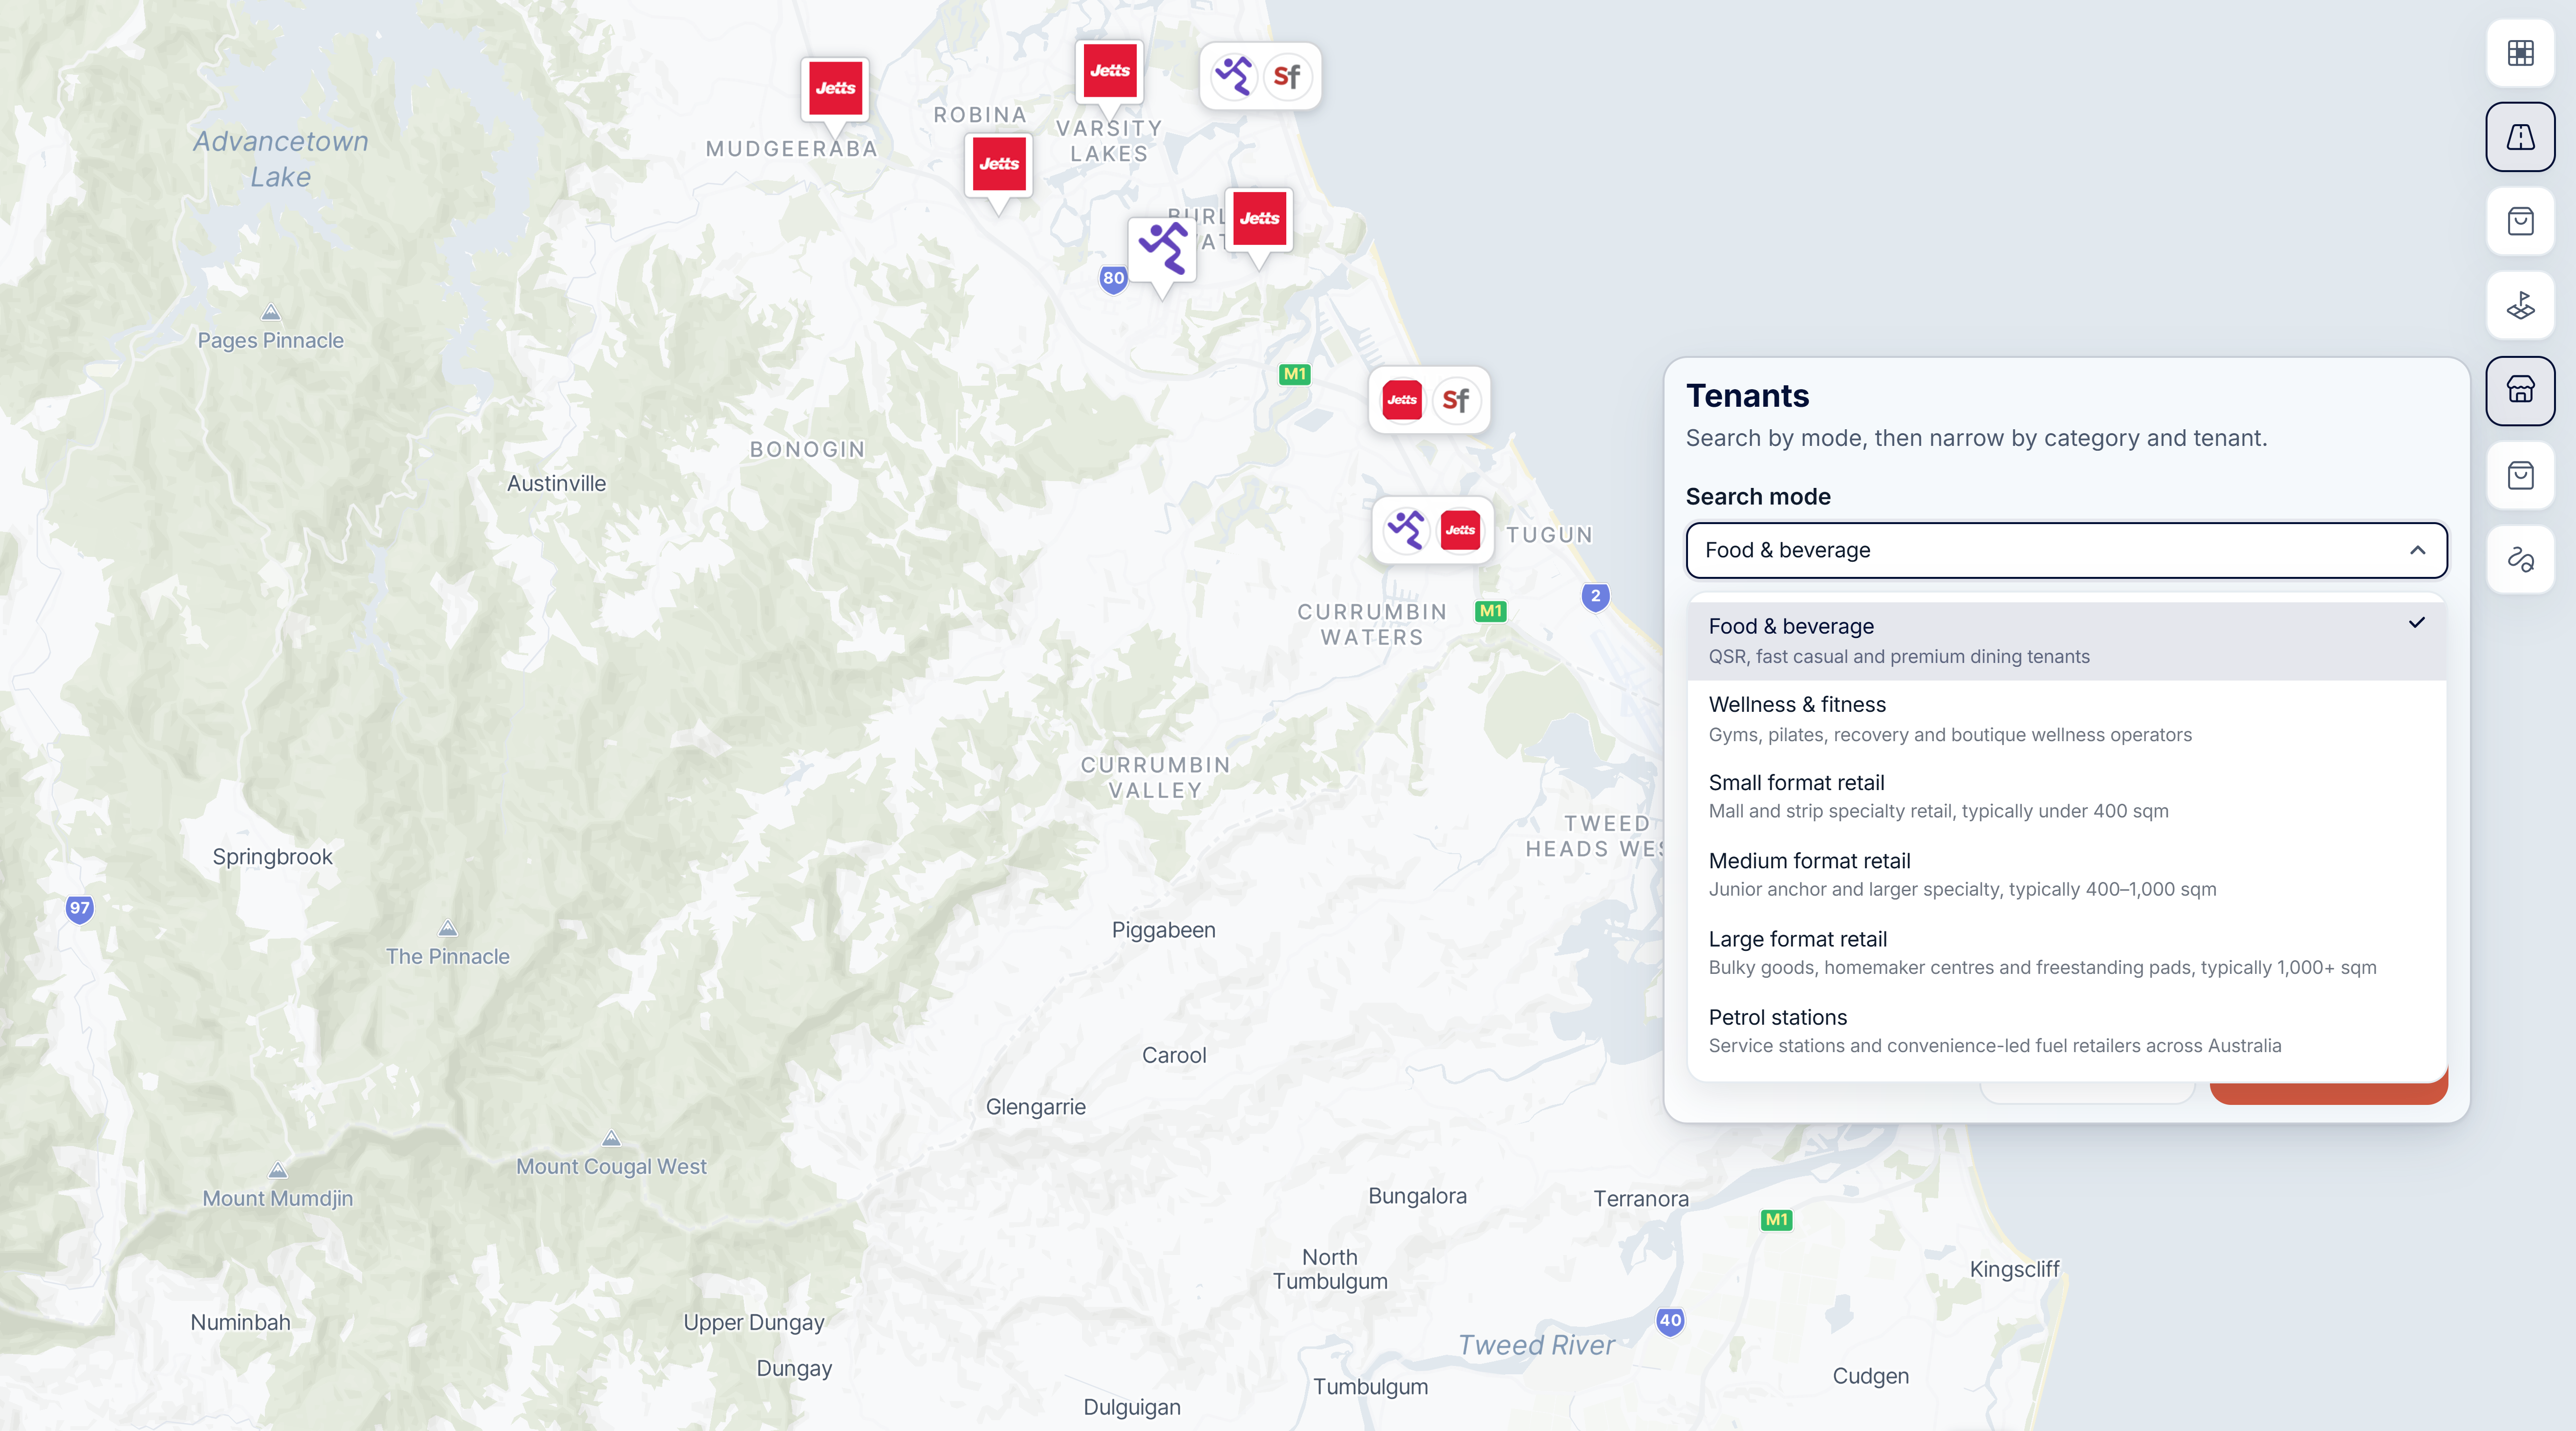This screenshot has width=2576, height=1431.
Task: Select the squiggly route drawing icon
Action: pyautogui.click(x=2520, y=559)
